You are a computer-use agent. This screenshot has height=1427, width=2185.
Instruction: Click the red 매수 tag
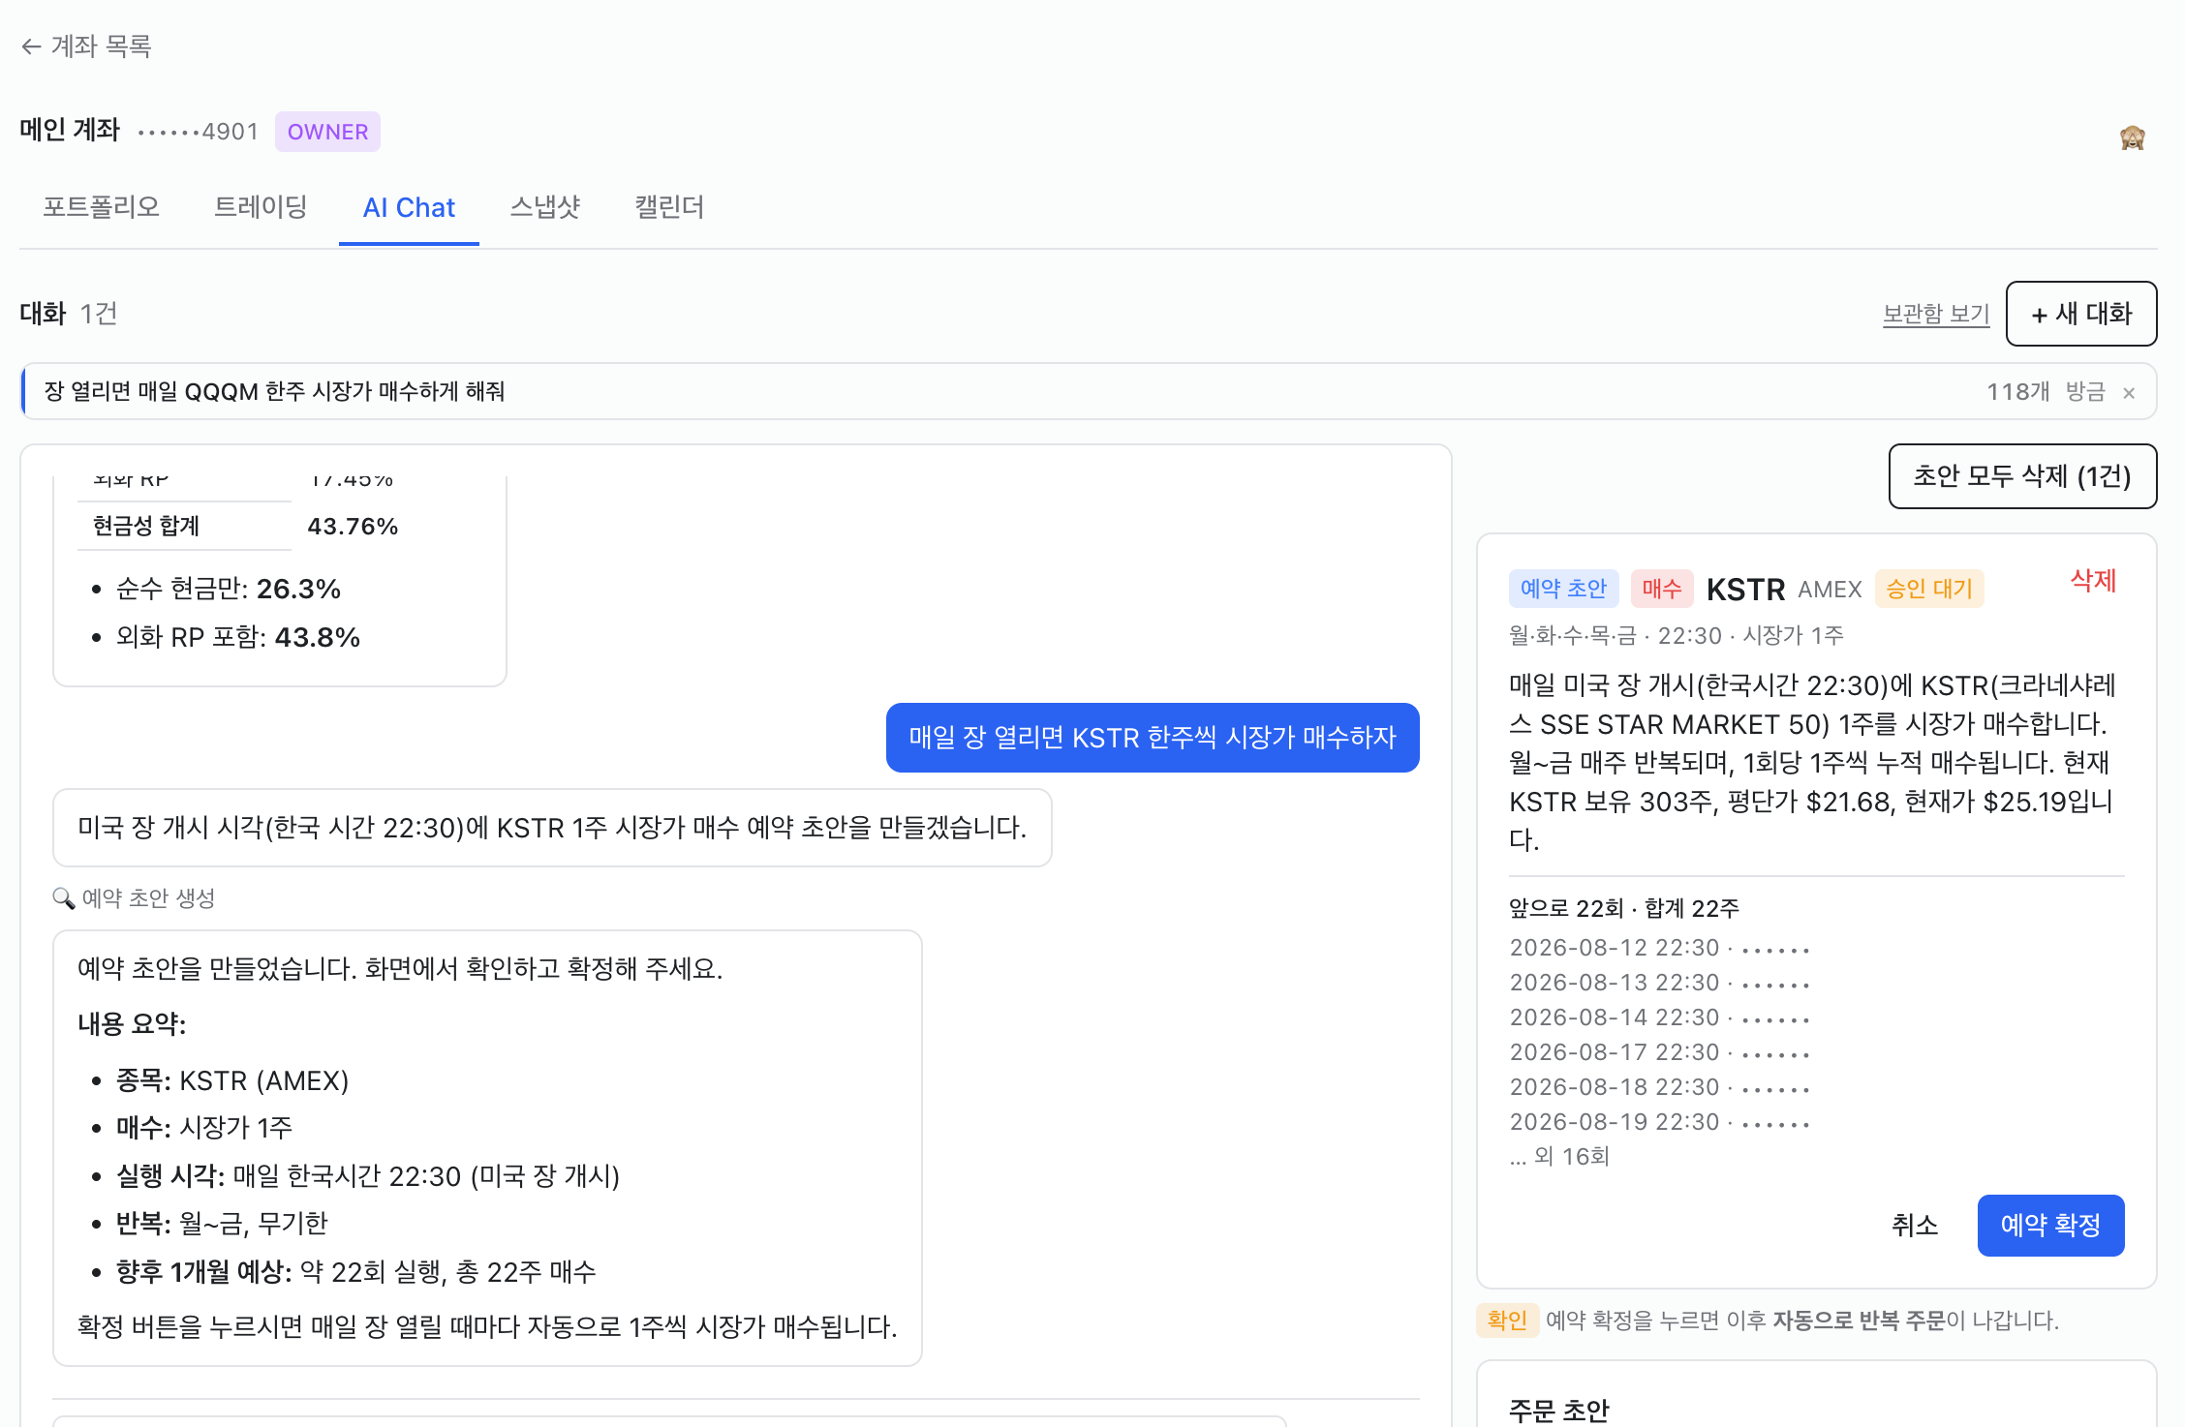[x=1662, y=589]
